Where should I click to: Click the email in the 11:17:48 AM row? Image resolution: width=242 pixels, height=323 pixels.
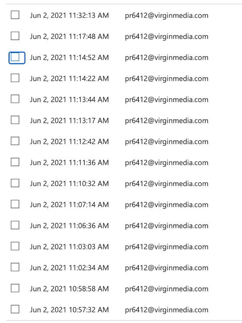pyautogui.click(x=167, y=37)
